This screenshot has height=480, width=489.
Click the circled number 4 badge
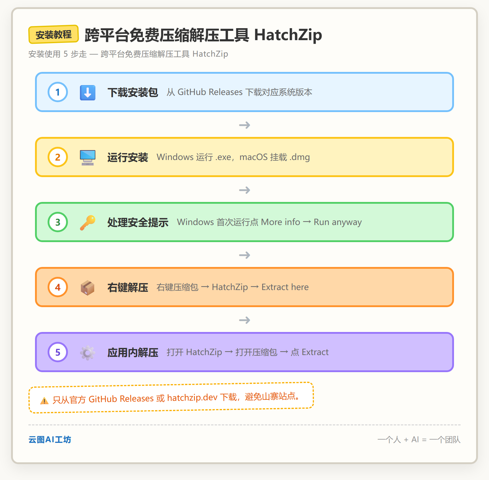point(58,287)
